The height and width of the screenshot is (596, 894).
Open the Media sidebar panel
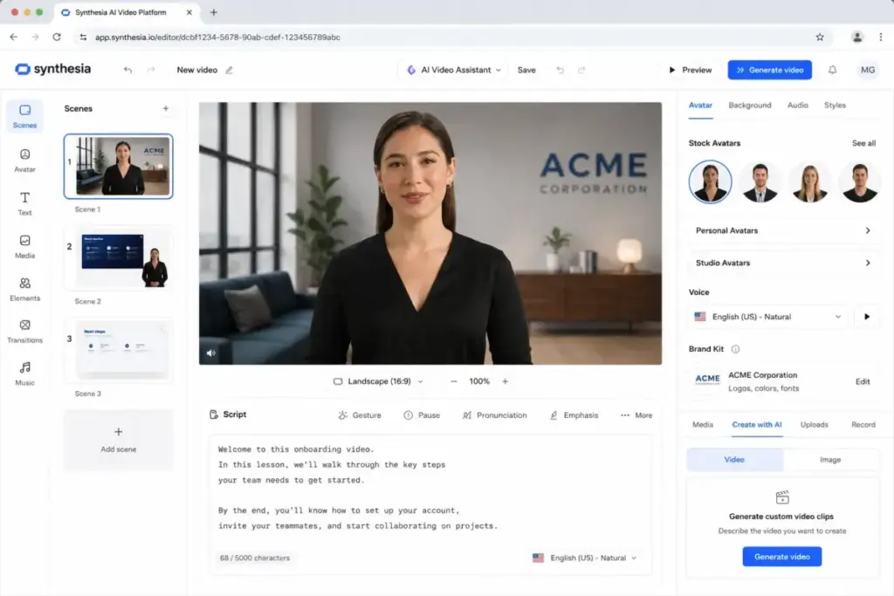click(24, 247)
